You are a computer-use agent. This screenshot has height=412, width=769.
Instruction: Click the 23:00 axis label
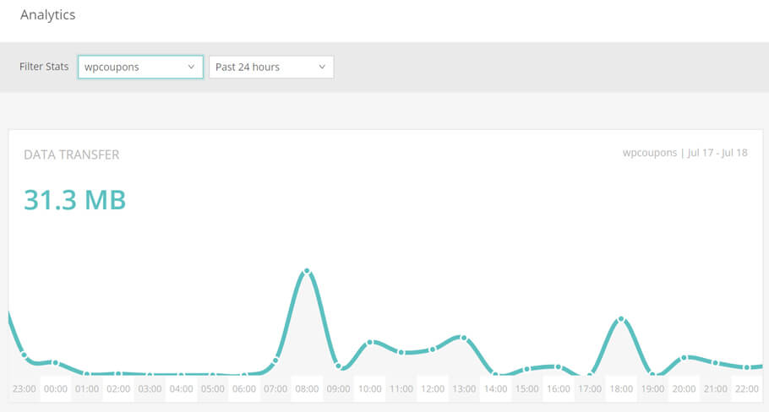click(x=24, y=389)
